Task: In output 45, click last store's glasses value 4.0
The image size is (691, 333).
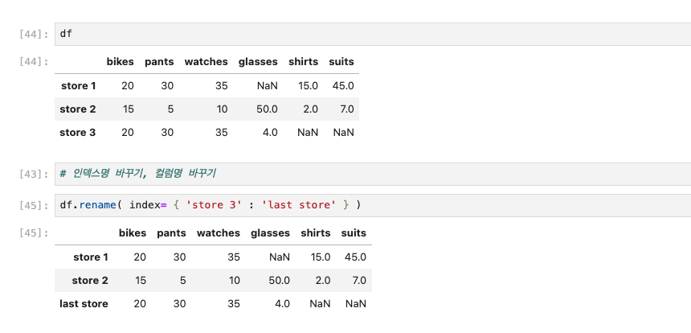Action: (282, 304)
